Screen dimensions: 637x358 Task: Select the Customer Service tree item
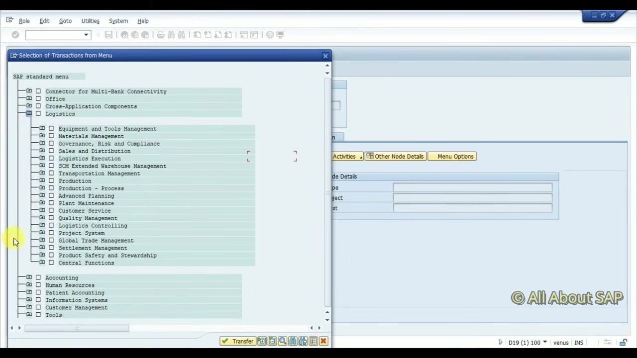[x=85, y=211]
